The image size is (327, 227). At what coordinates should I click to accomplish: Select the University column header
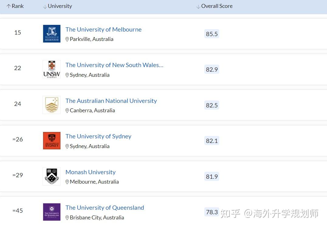tap(60, 6)
